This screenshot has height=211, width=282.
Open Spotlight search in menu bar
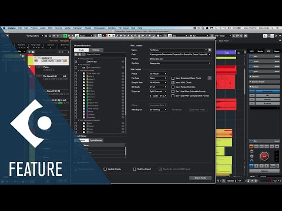click(273, 28)
